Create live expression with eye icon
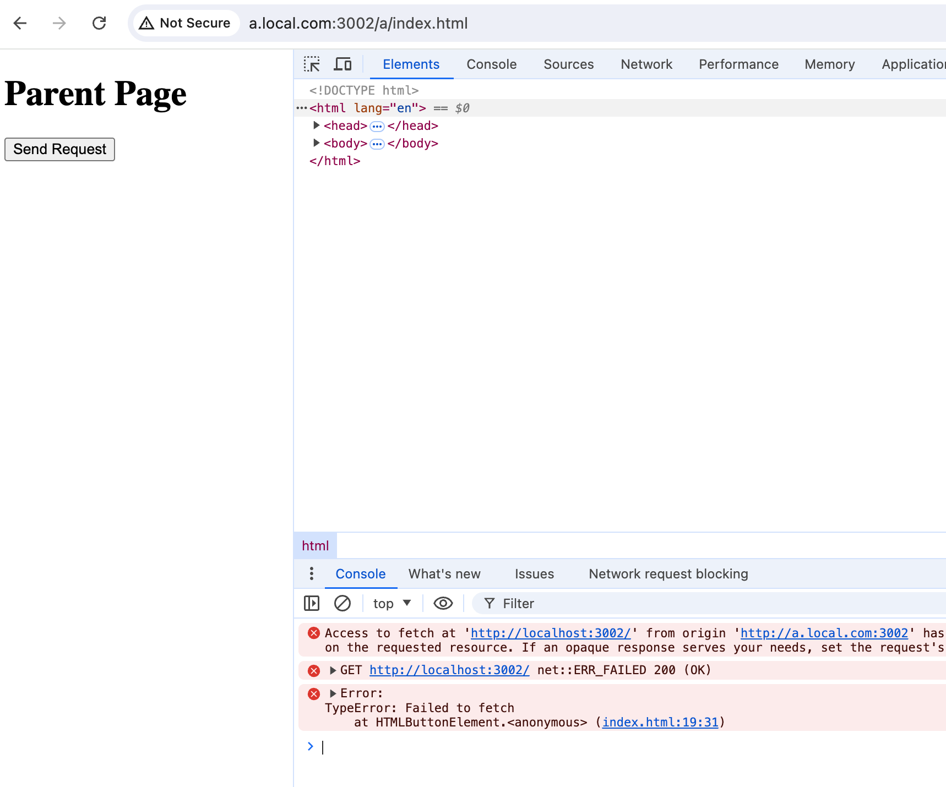The image size is (946, 787). point(443,604)
